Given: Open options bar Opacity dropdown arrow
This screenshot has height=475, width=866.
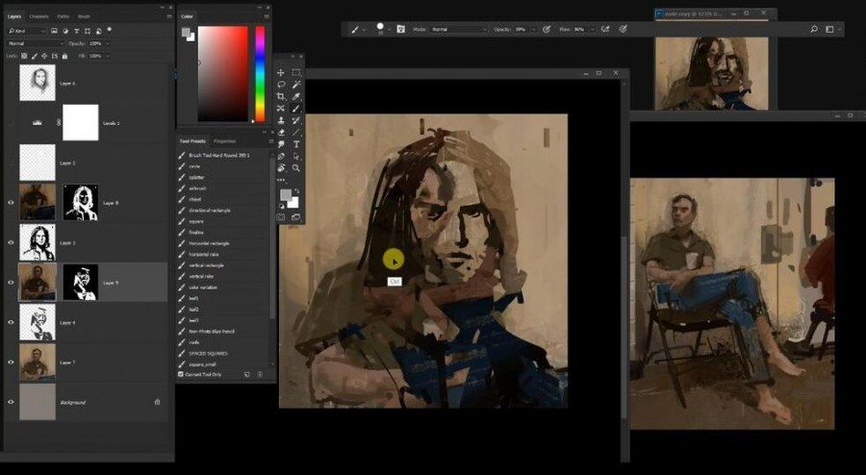Looking at the screenshot, I should 533,29.
